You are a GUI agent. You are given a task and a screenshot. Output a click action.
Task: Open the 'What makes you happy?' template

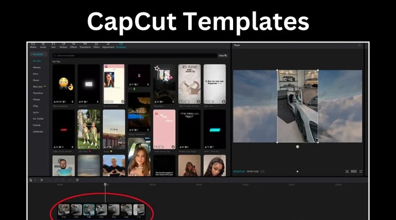click(x=189, y=130)
